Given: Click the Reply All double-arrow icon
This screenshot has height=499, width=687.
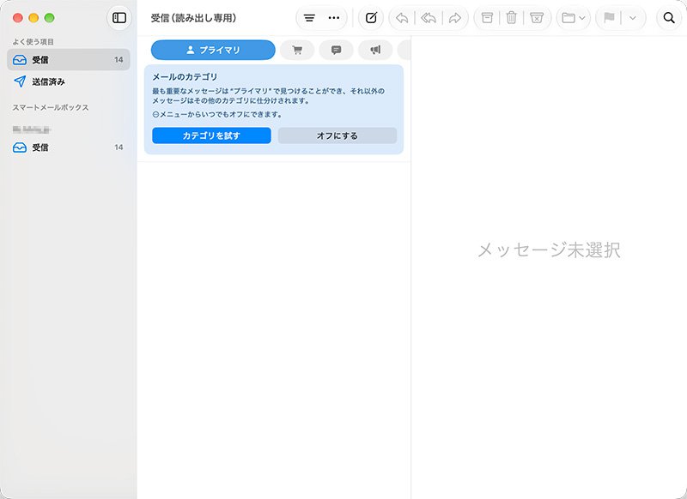Looking at the screenshot, I should coord(428,18).
